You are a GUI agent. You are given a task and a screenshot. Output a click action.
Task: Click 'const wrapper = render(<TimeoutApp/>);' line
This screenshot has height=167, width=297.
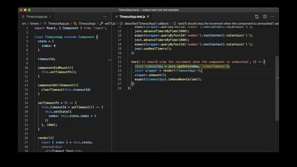pyautogui.click(x=168, y=71)
